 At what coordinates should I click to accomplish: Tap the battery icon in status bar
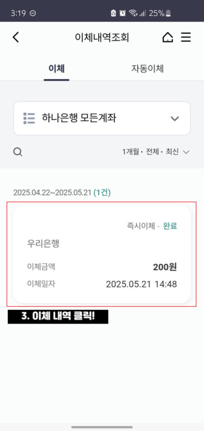168,13
